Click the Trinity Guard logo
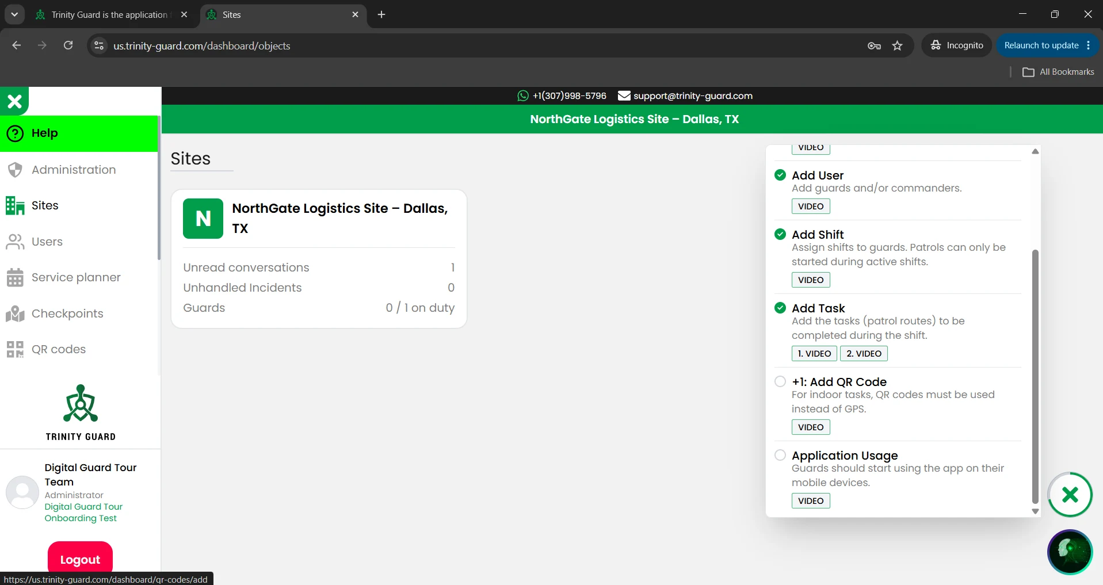 (81, 412)
